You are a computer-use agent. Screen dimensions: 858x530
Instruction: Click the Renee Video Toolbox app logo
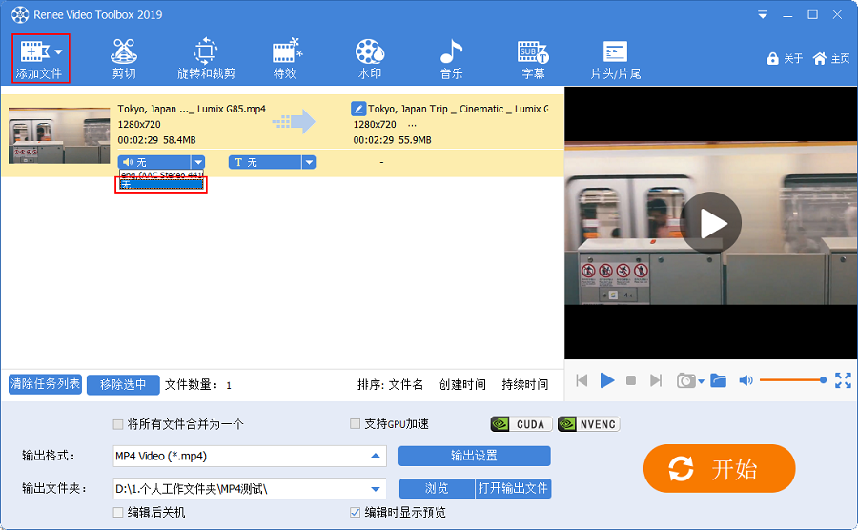point(20,14)
